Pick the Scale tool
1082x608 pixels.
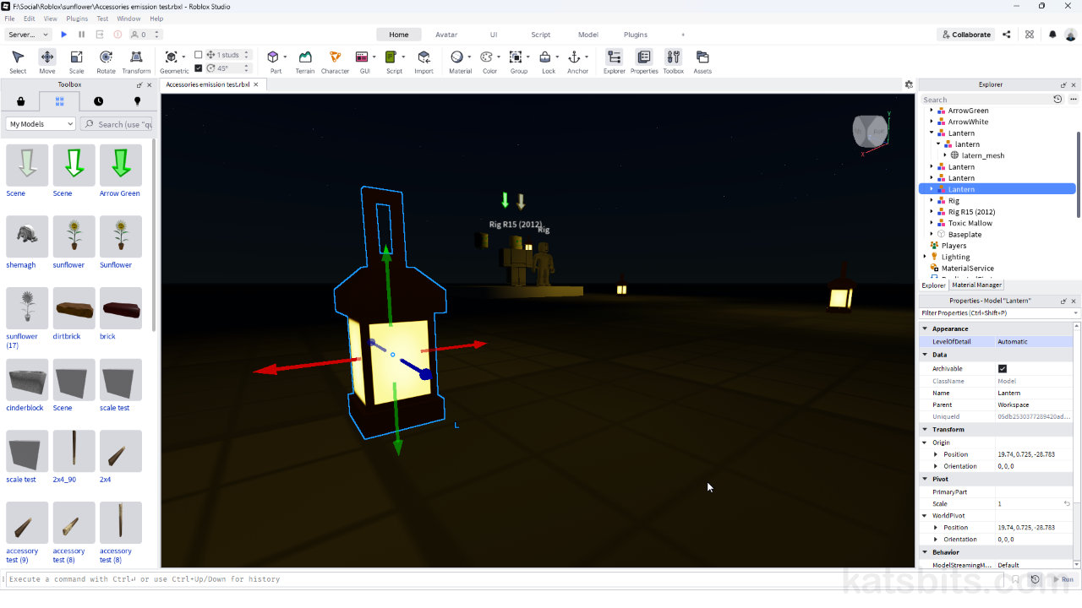coord(76,62)
